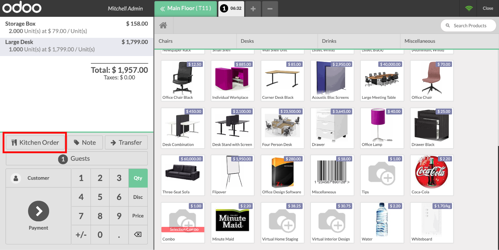
Task: Switch numpad to Disc mode
Action: 138,197
